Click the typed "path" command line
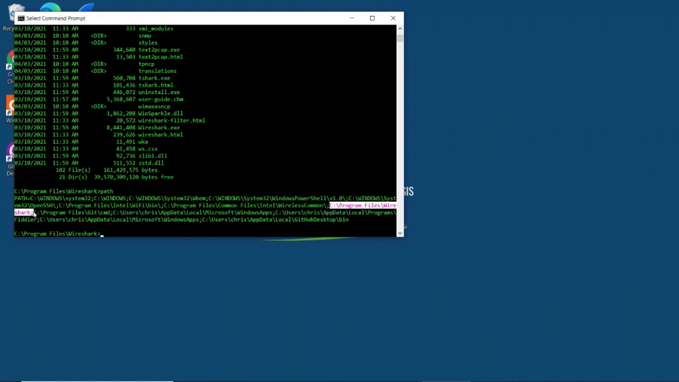Screen dimensions: 679x382 coord(64,192)
